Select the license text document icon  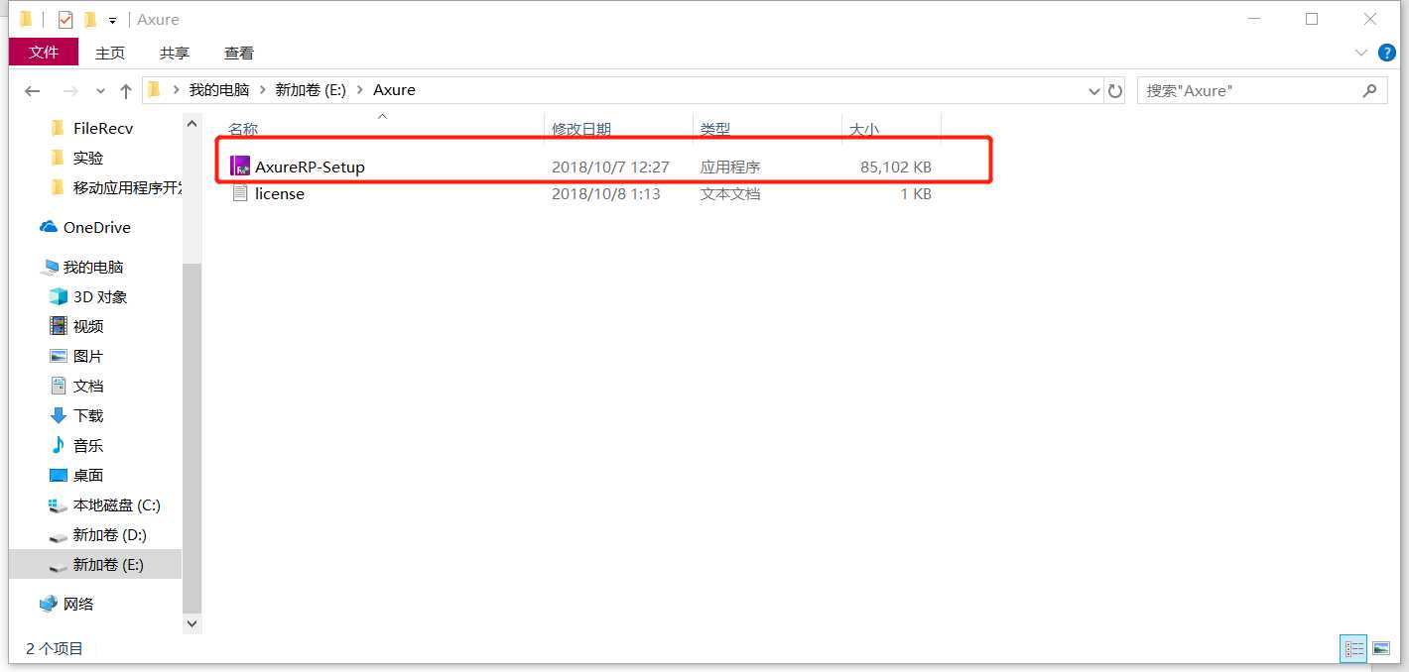[x=239, y=193]
